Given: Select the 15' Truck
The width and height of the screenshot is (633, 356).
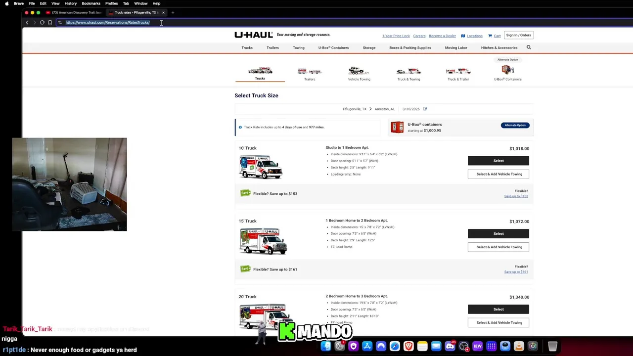Looking at the screenshot, I should pyautogui.click(x=498, y=233).
